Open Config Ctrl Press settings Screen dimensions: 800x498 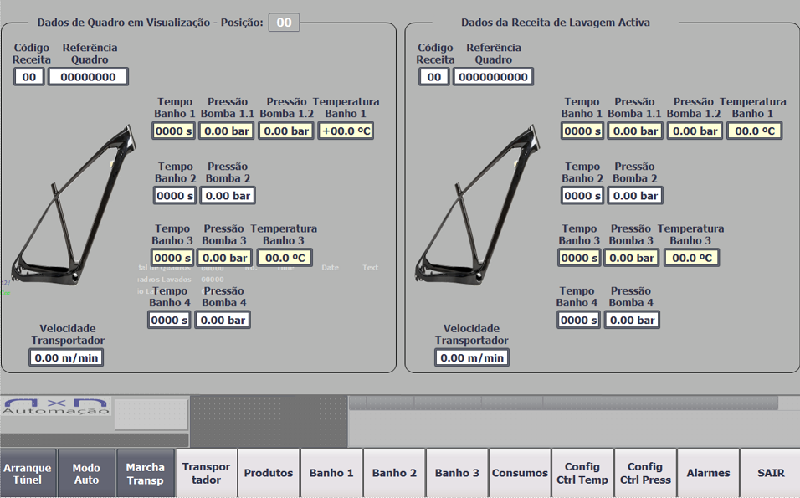pos(645,473)
